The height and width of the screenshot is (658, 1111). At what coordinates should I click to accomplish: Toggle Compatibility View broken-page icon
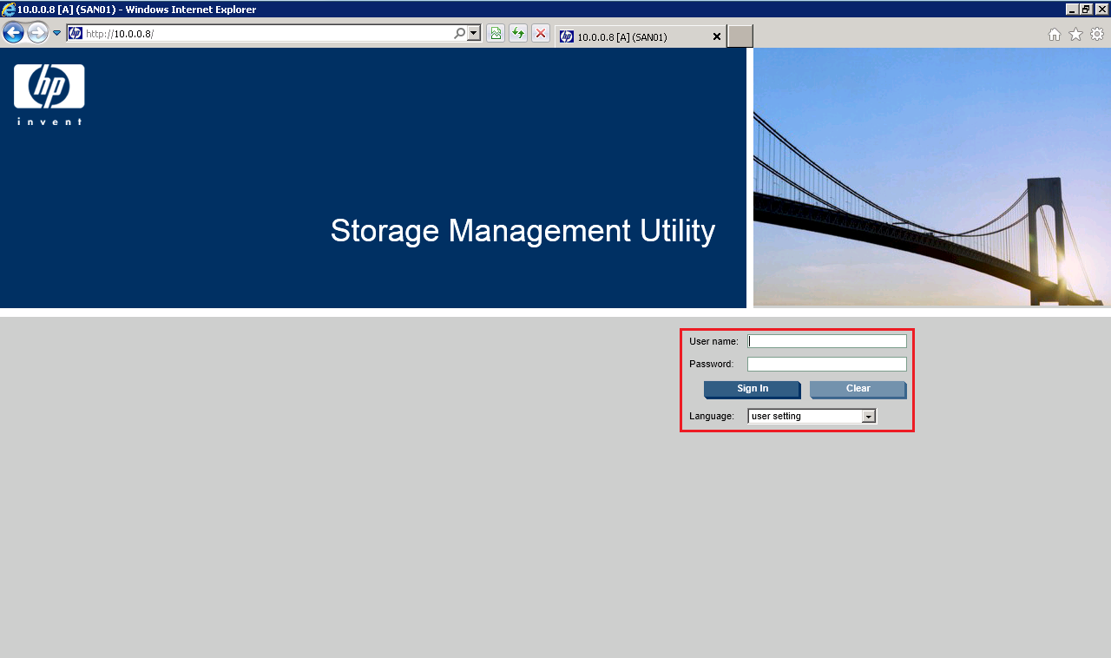point(496,34)
